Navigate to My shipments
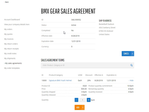Screen dimensions: 149x112 (10, 58)
